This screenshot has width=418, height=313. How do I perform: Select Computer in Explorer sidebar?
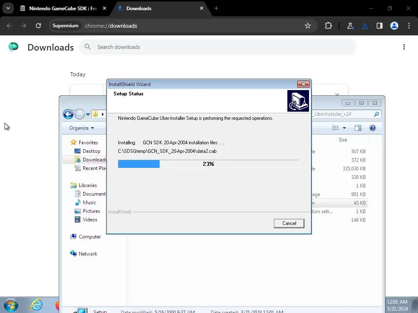coord(86,237)
